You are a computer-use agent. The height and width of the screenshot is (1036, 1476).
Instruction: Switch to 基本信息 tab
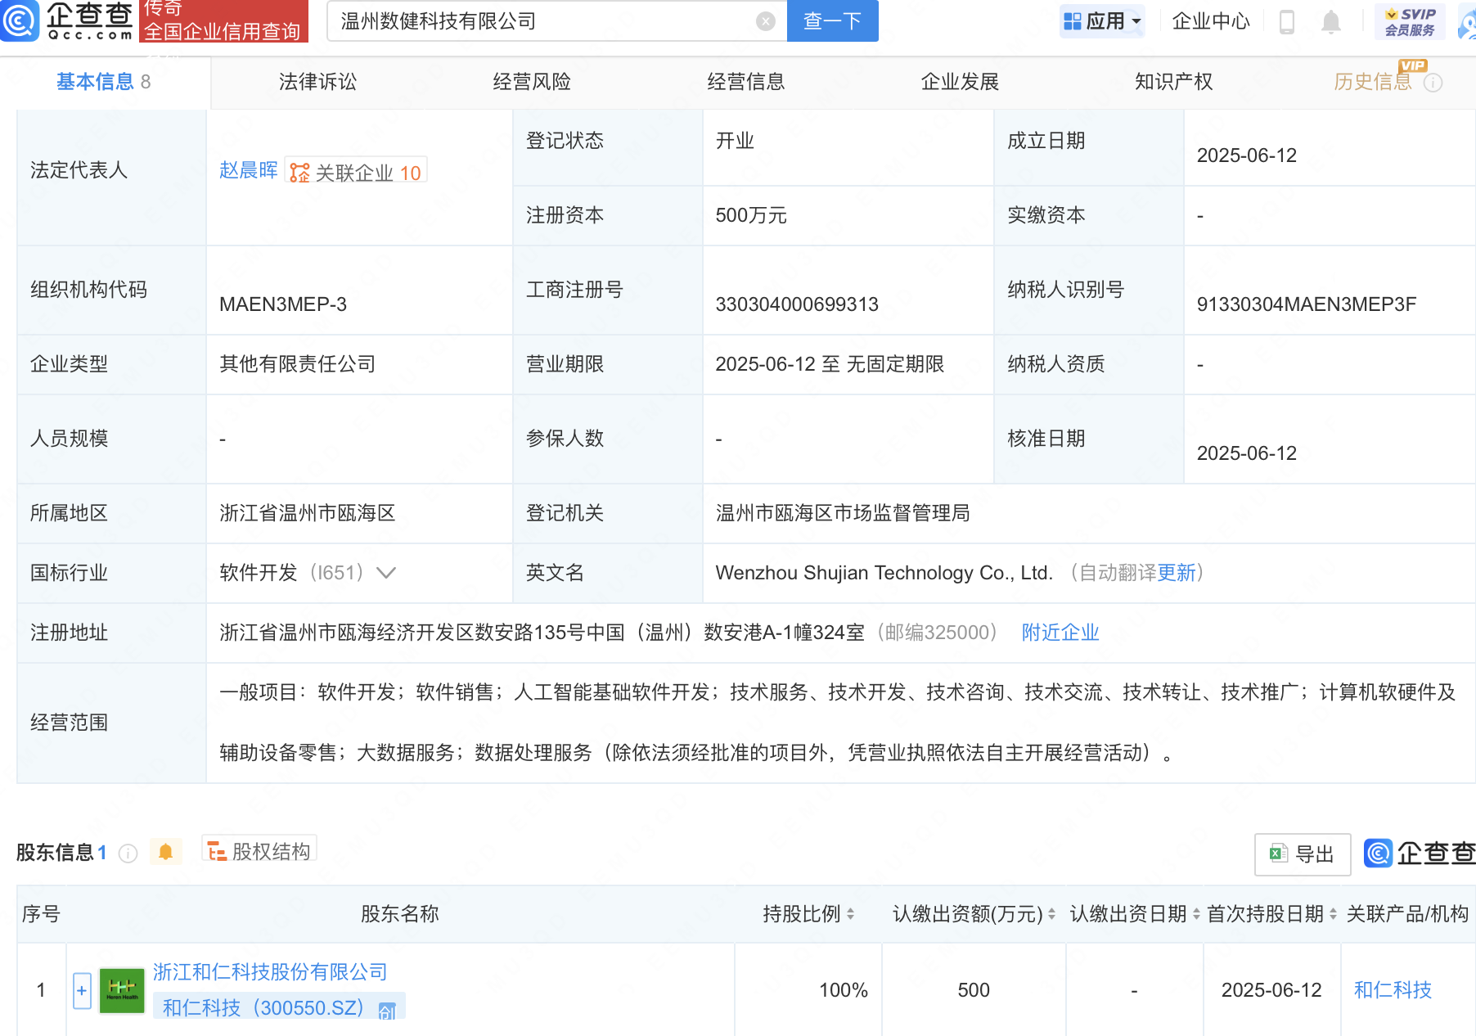104,82
